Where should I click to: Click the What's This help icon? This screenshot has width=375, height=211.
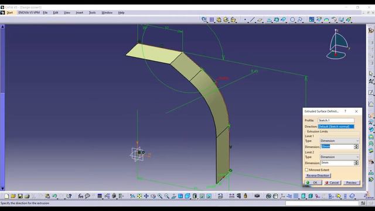(x=69, y=196)
